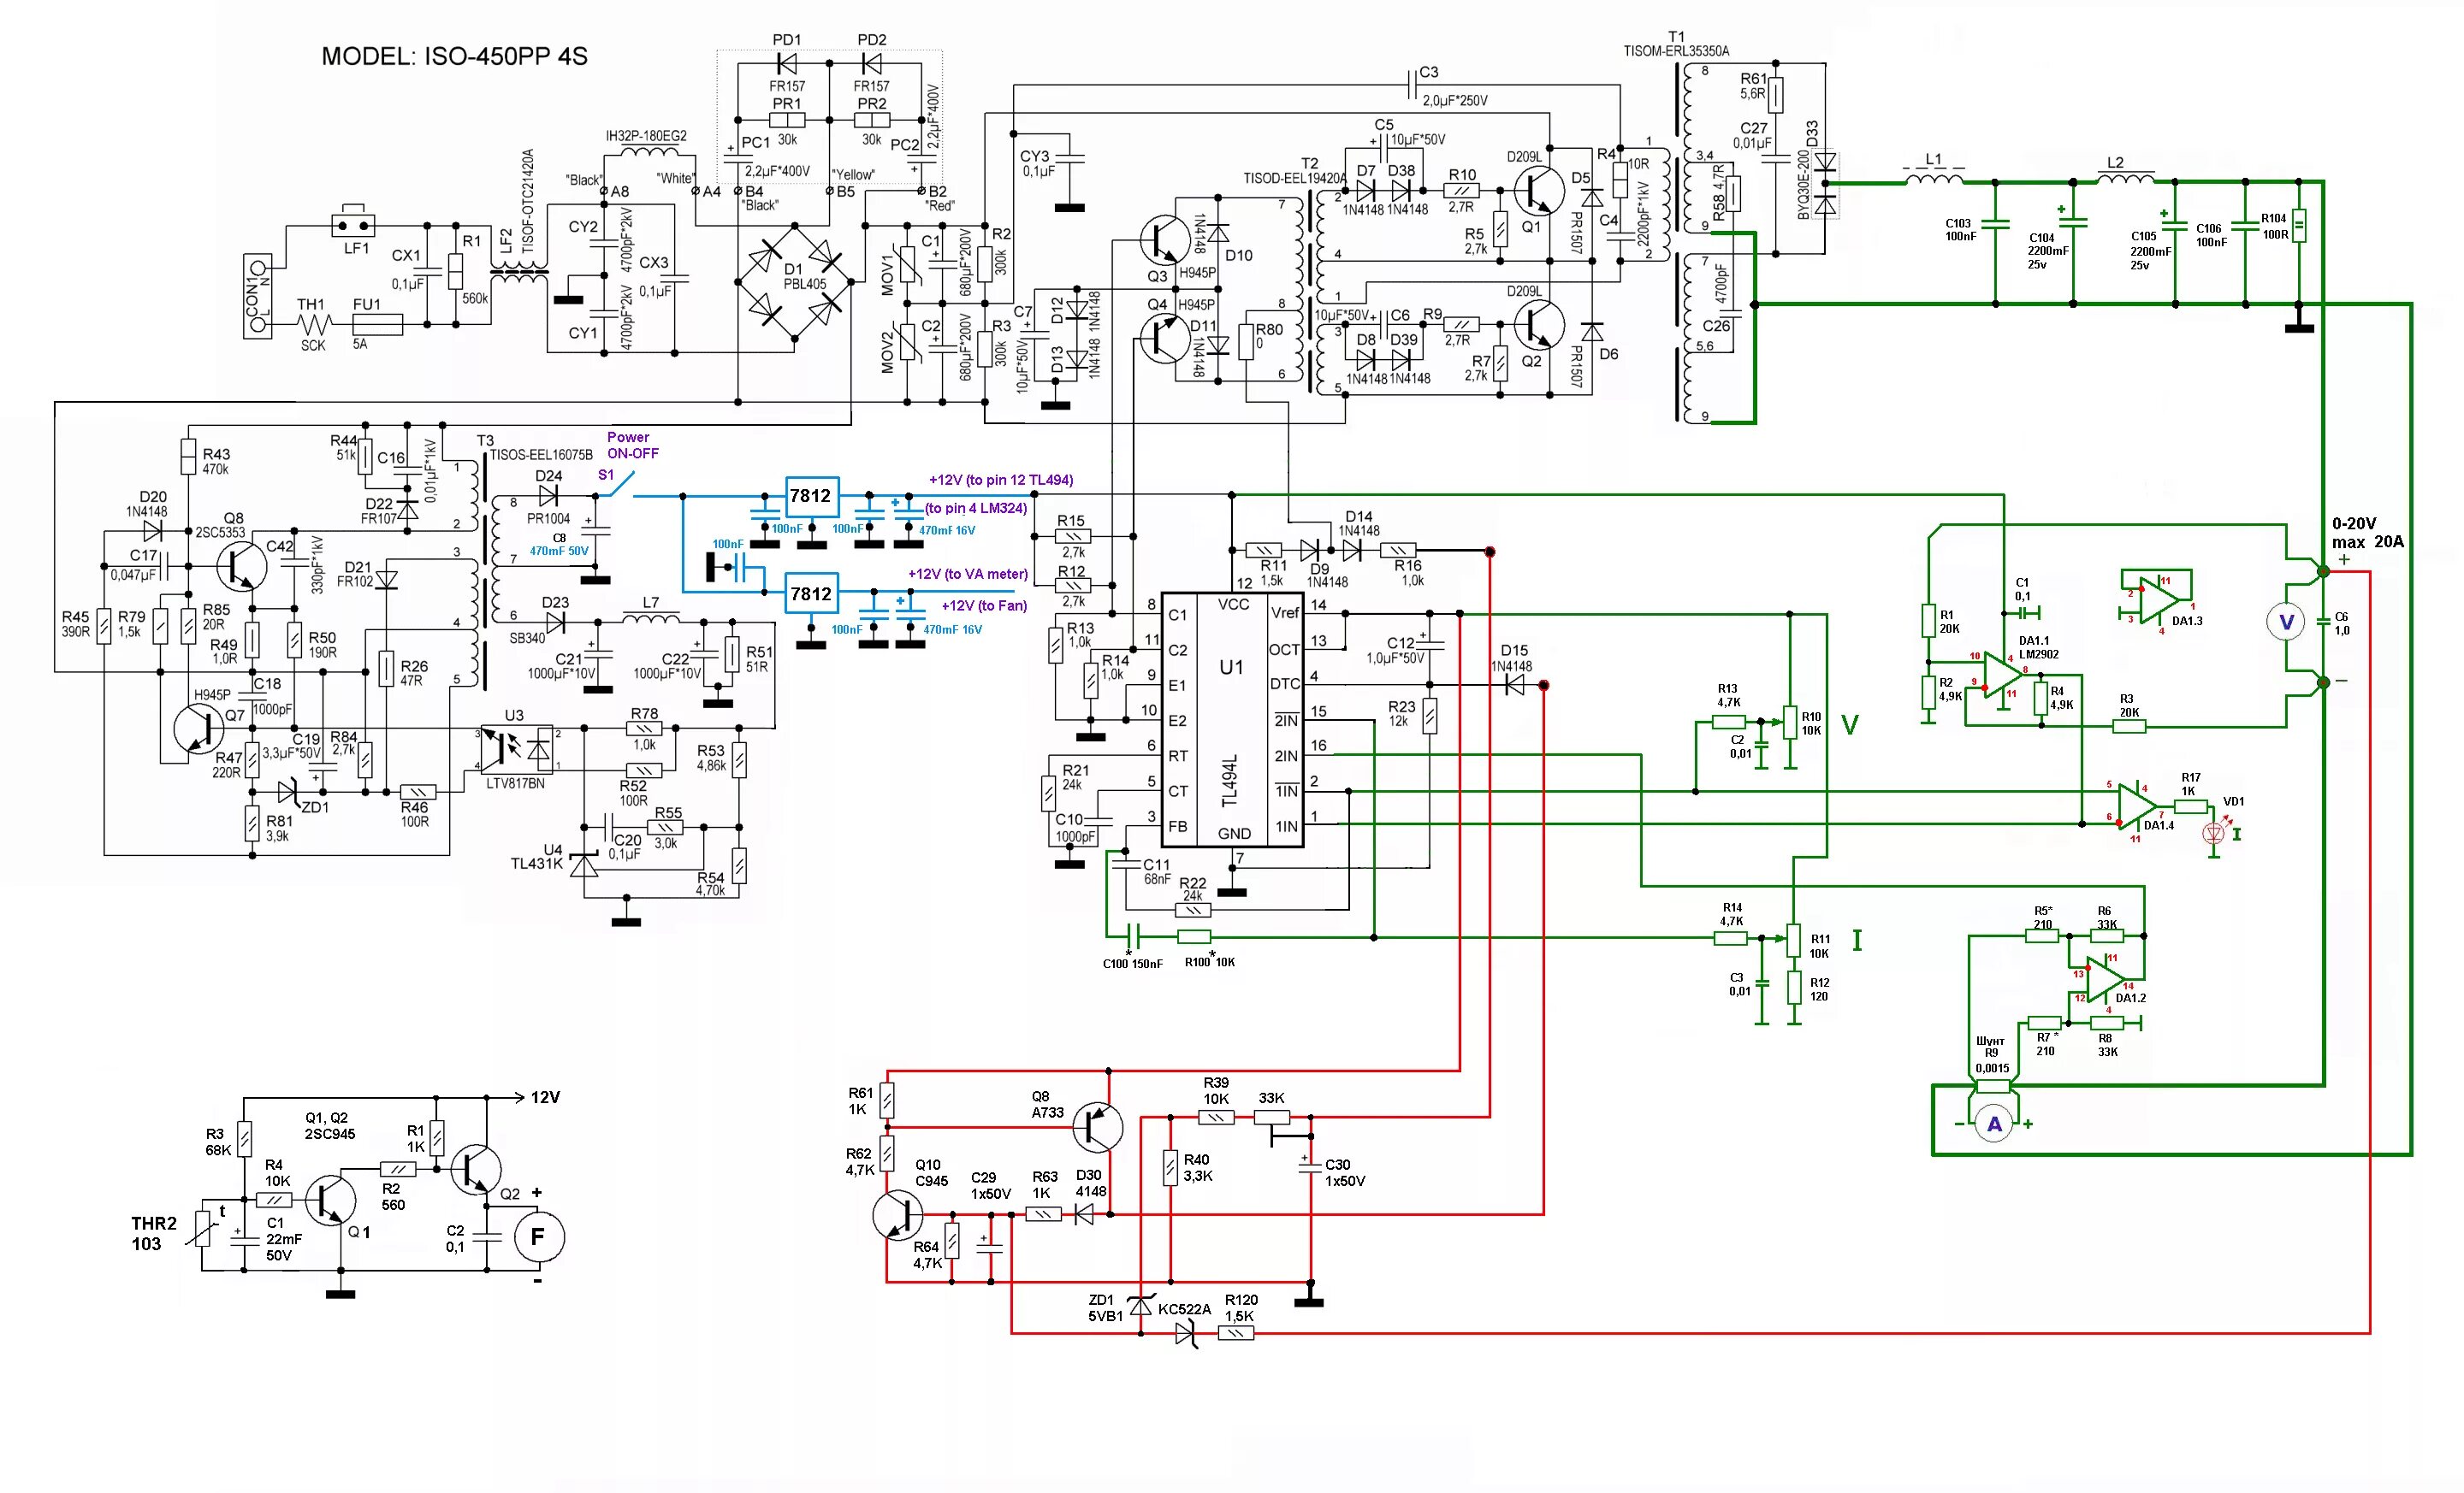2464x1493 pixels.
Task: Click the THR2 103 thermistor label
Action: coord(152,1233)
